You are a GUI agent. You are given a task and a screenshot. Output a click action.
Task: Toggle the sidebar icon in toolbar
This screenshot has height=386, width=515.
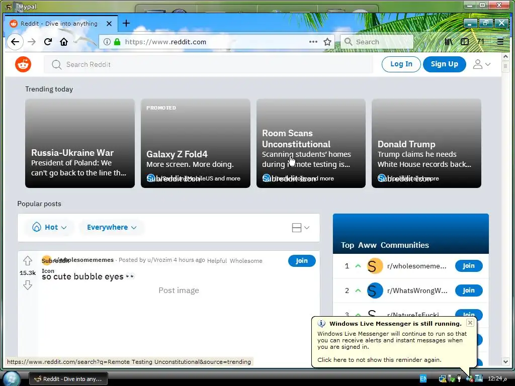(x=464, y=42)
